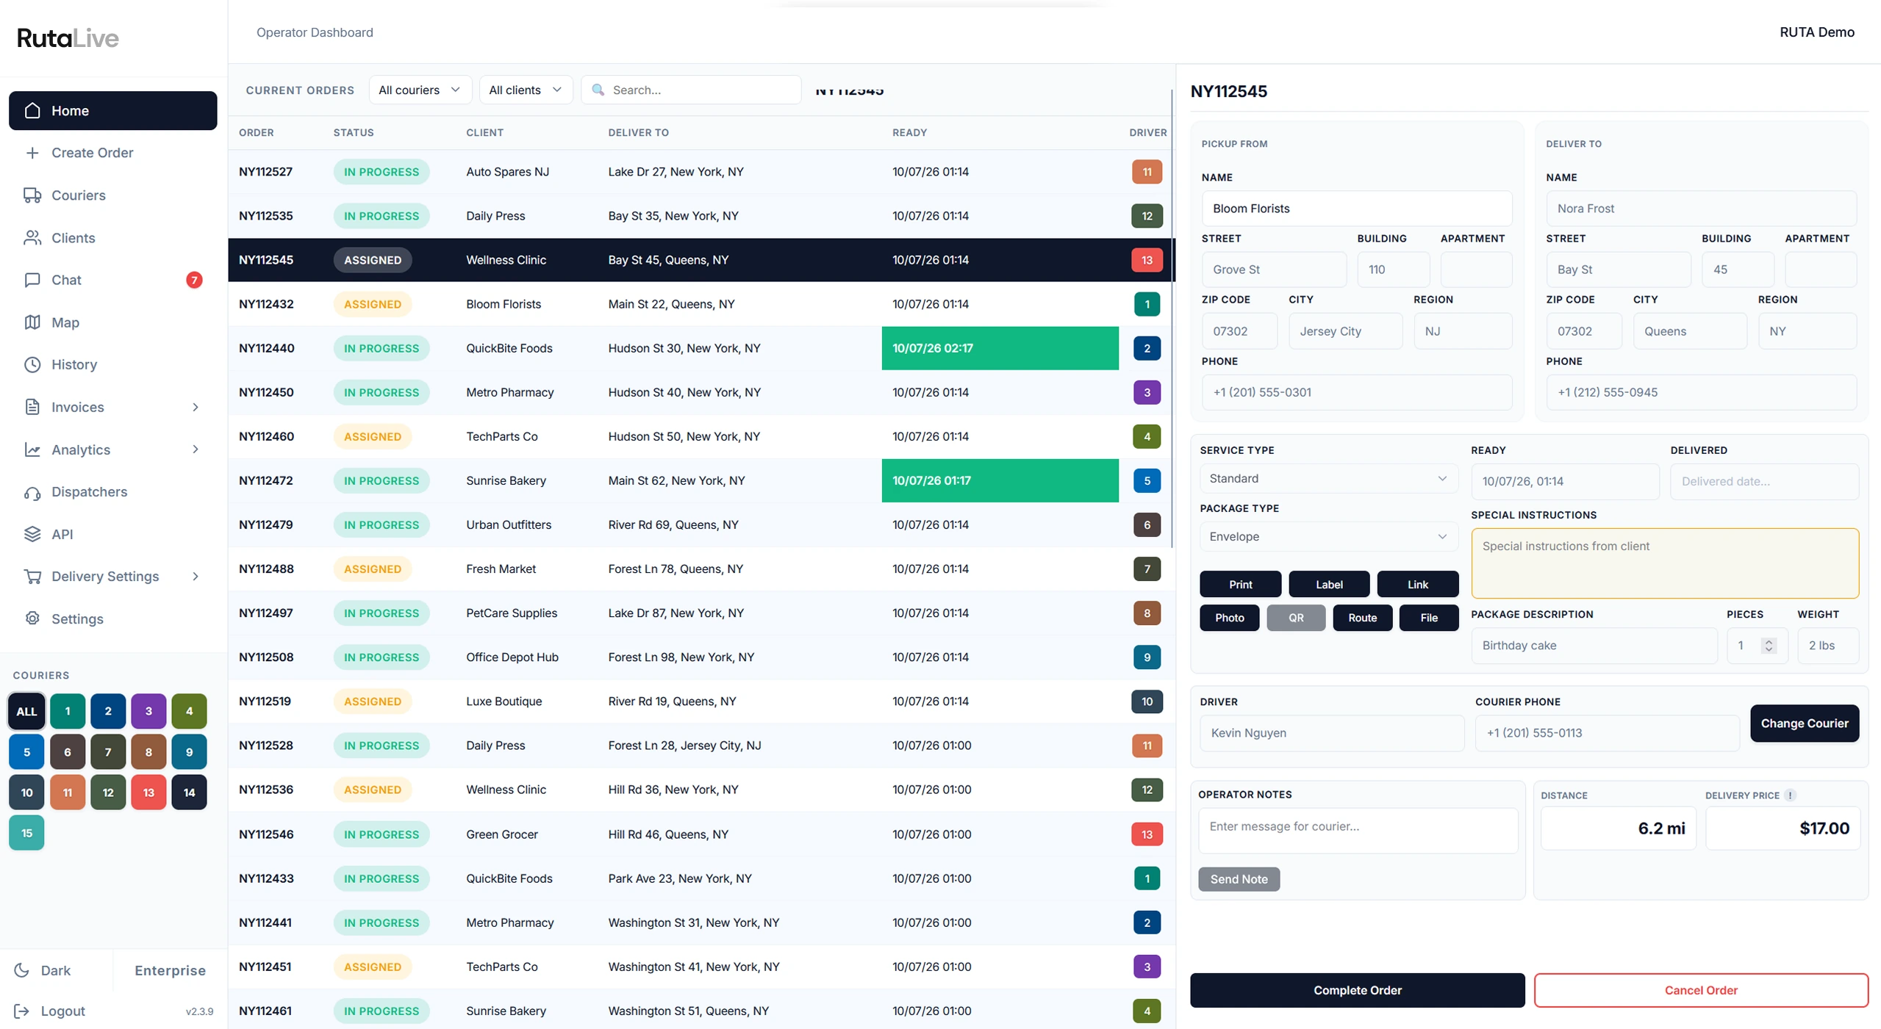Filter by courier 15 teal chip

click(26, 833)
